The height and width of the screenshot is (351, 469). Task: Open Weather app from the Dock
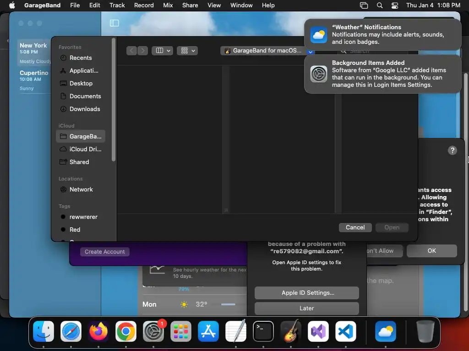(386, 331)
